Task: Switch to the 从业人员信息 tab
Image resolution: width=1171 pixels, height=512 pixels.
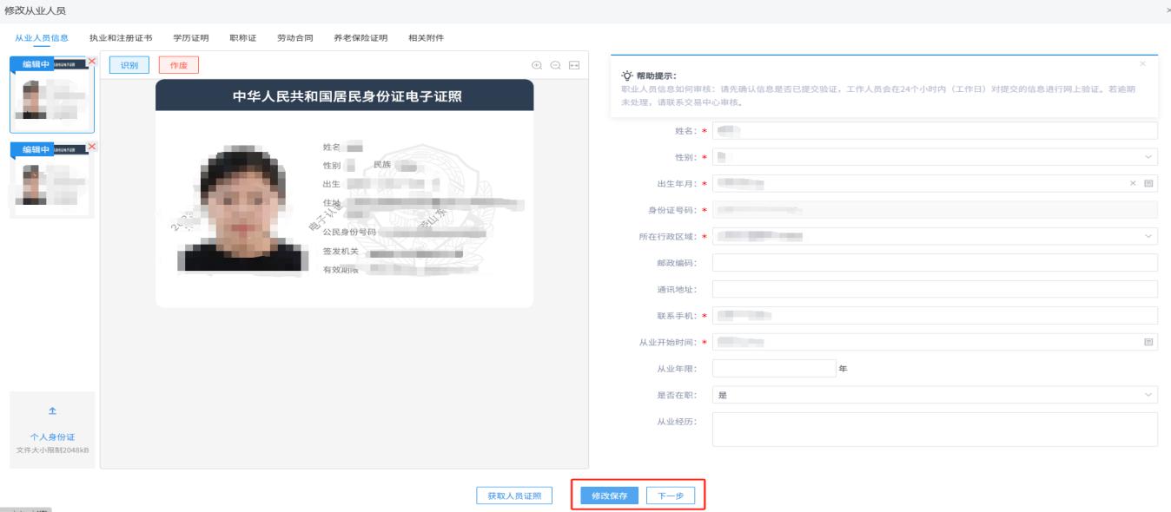Action: (x=43, y=38)
